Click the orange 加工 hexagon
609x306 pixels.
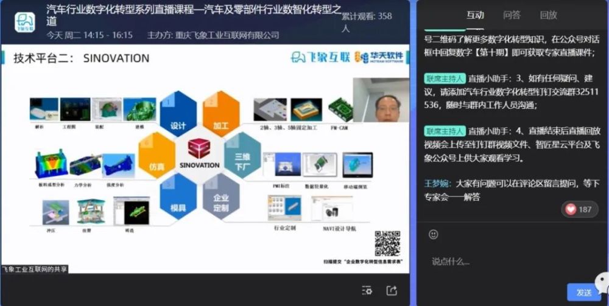click(x=221, y=113)
